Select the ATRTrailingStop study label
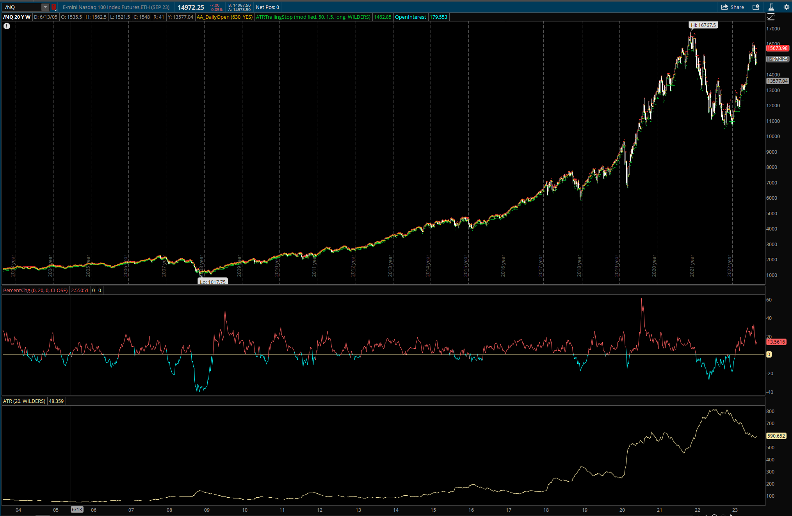The image size is (792, 516). coord(313,17)
